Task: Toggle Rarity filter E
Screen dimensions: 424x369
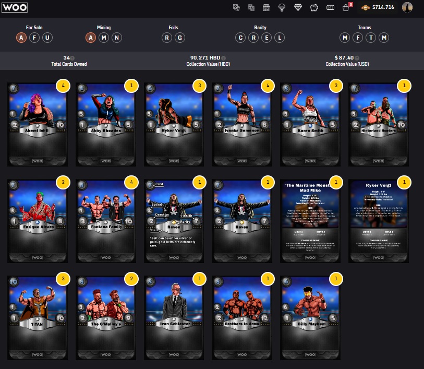Action: 266,38
